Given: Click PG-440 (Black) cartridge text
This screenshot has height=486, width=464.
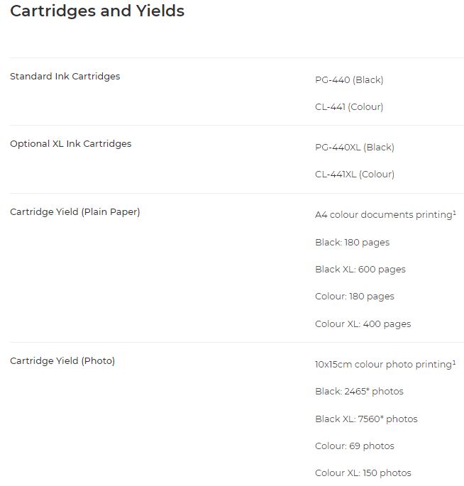Looking at the screenshot, I should [349, 79].
